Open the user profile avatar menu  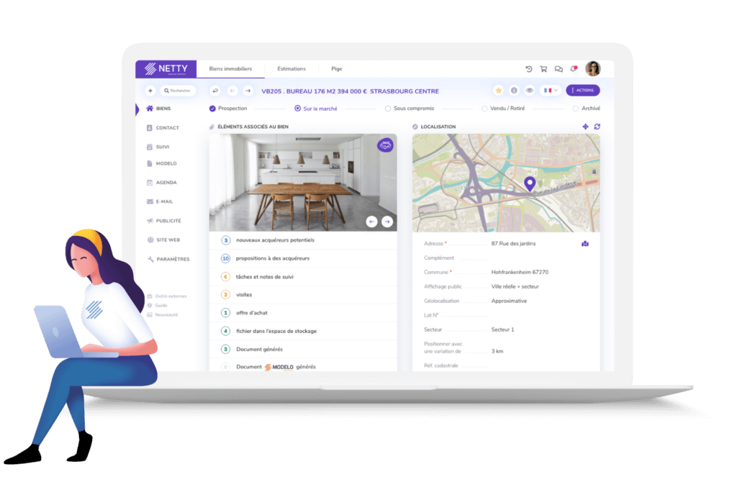(592, 69)
